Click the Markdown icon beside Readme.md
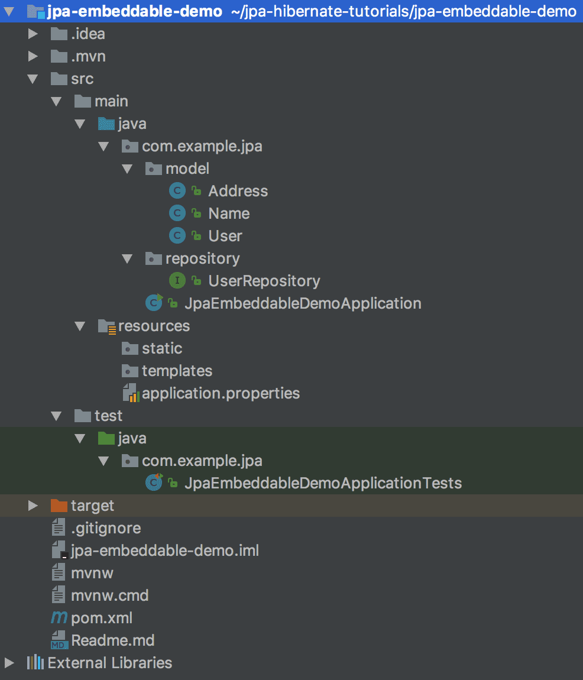583x680 pixels. [58, 640]
